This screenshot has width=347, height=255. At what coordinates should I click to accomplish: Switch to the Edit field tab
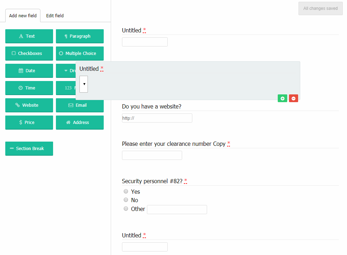(54, 15)
